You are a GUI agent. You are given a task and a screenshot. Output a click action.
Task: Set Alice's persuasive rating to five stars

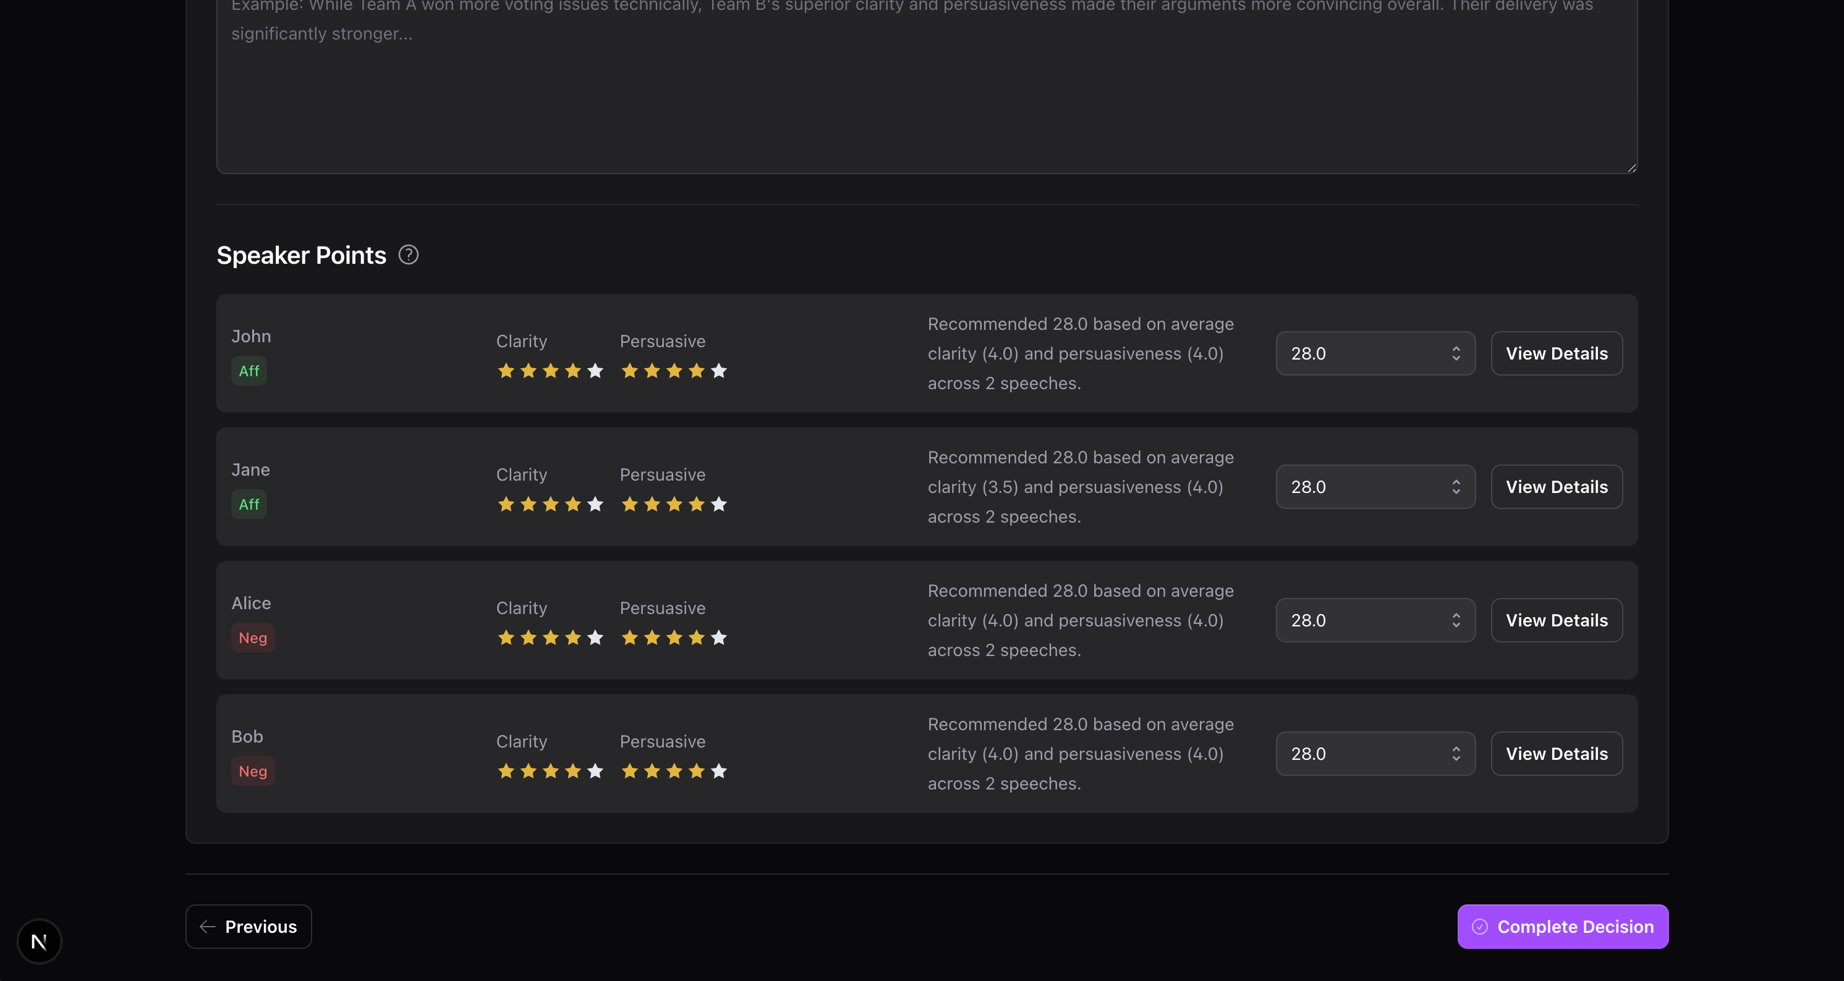pyautogui.click(x=719, y=638)
